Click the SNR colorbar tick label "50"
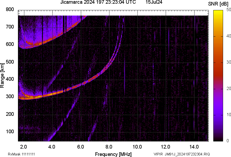Image resolution: width=231 pixels, height=157 pixels. pyautogui.click(x=229, y=10)
